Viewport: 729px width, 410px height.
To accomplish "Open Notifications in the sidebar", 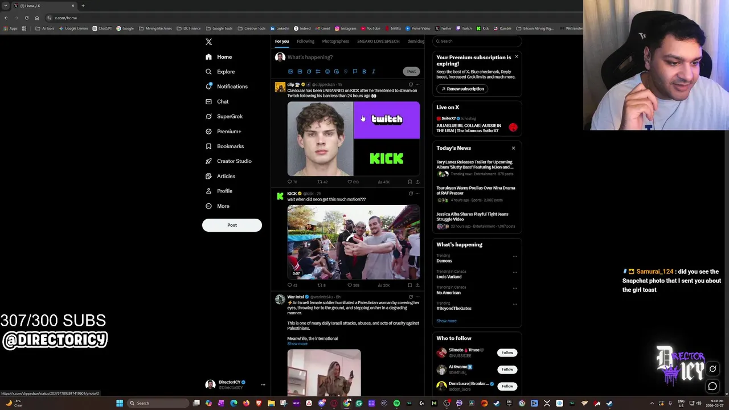I will (x=227, y=87).
